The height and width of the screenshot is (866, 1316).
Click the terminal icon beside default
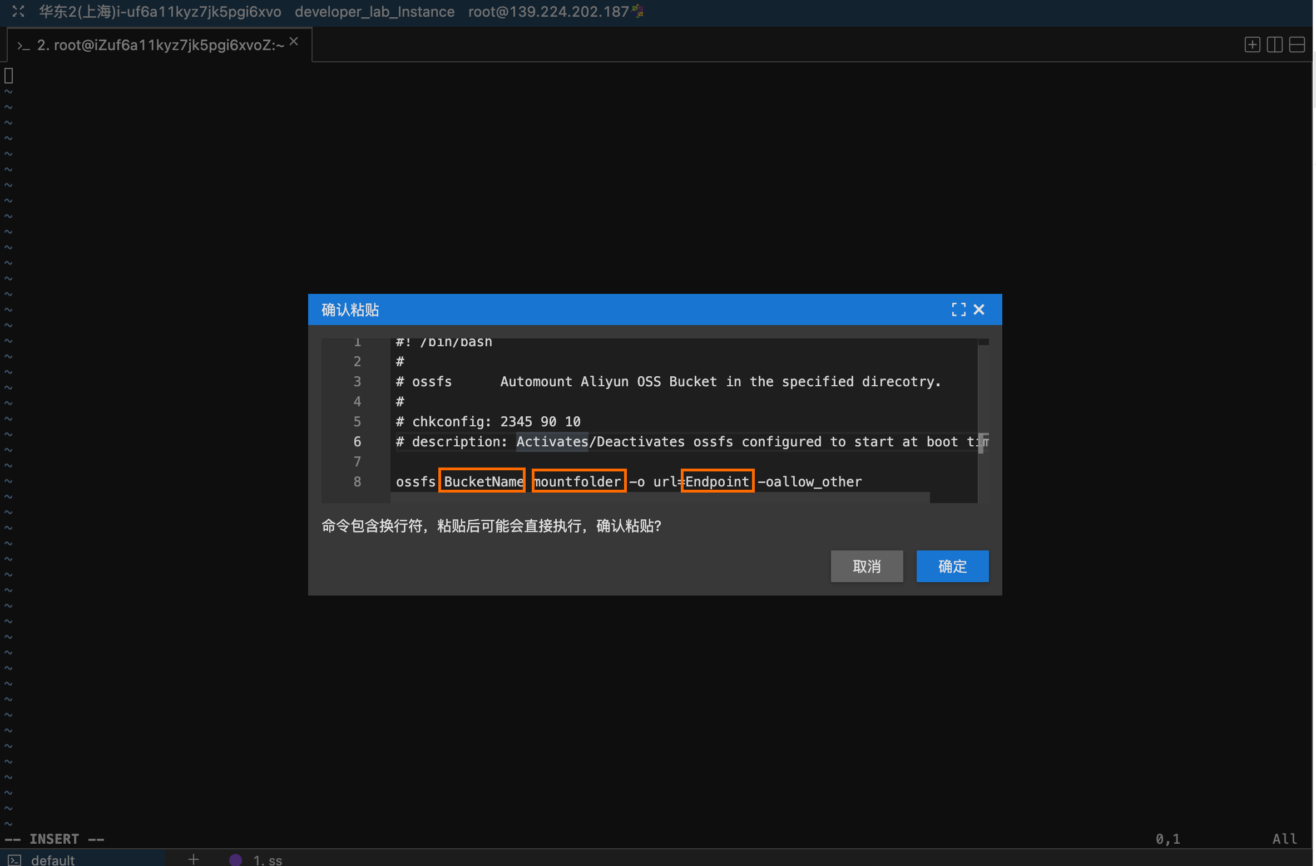(14, 859)
